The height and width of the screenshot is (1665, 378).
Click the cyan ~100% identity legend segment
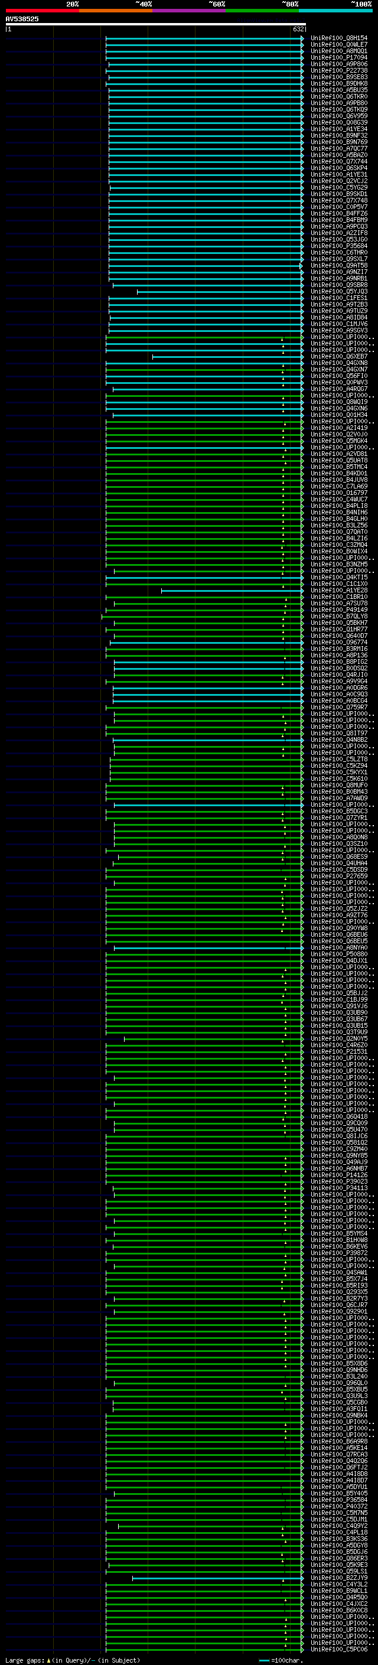click(336, 11)
